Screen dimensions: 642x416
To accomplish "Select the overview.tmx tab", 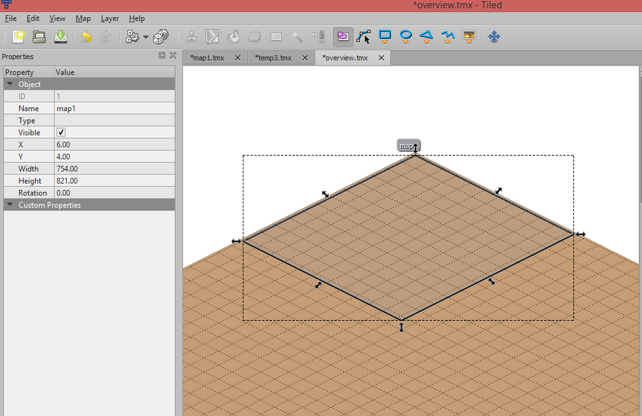I will pos(345,58).
